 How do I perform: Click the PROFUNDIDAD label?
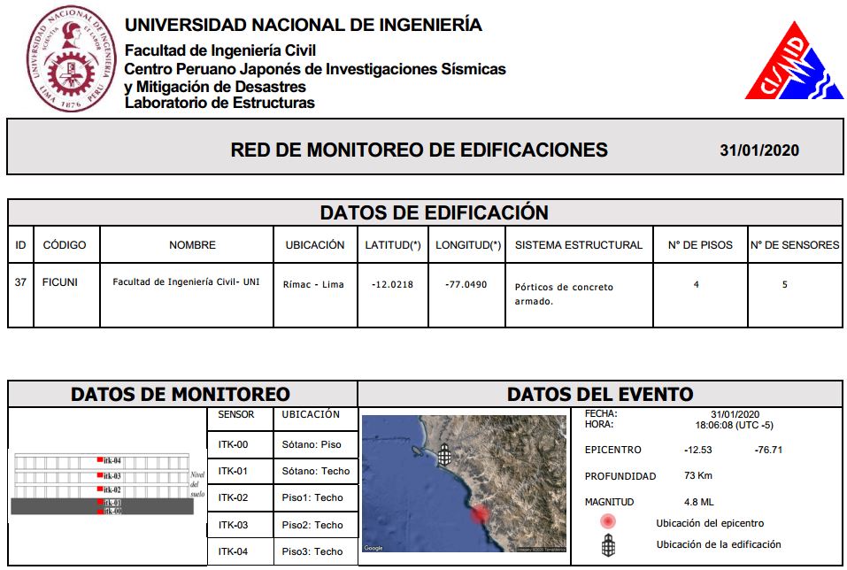[x=620, y=476]
